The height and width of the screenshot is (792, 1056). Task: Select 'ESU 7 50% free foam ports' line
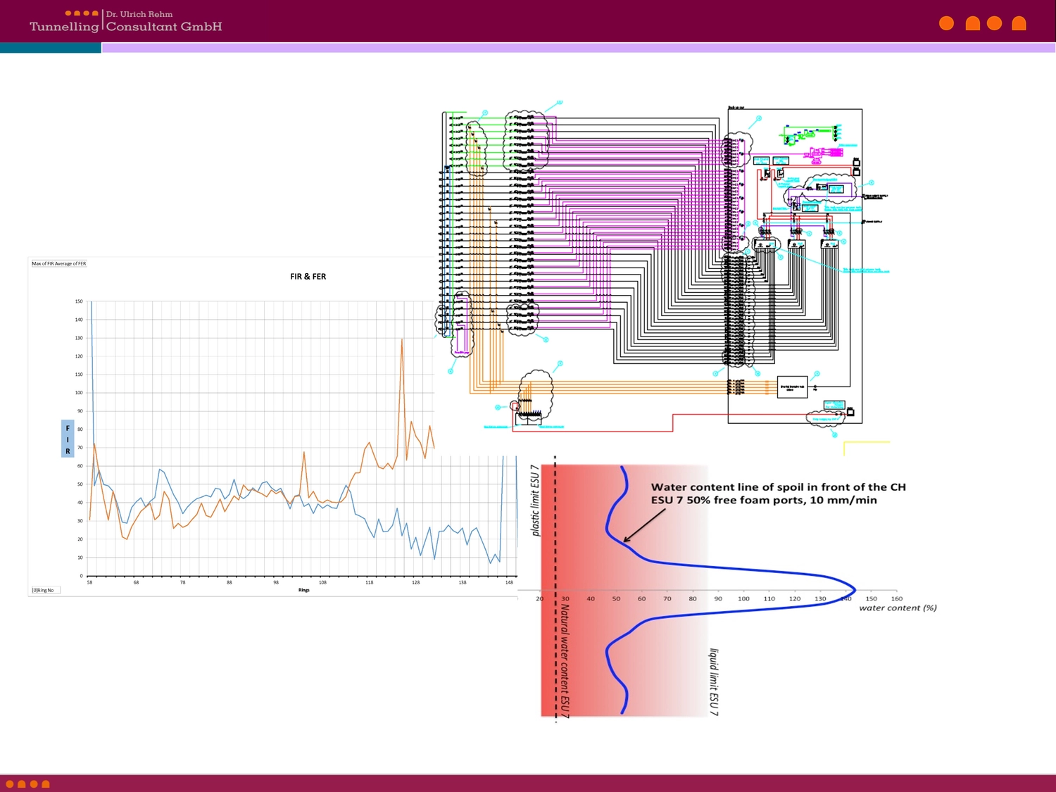click(x=764, y=501)
